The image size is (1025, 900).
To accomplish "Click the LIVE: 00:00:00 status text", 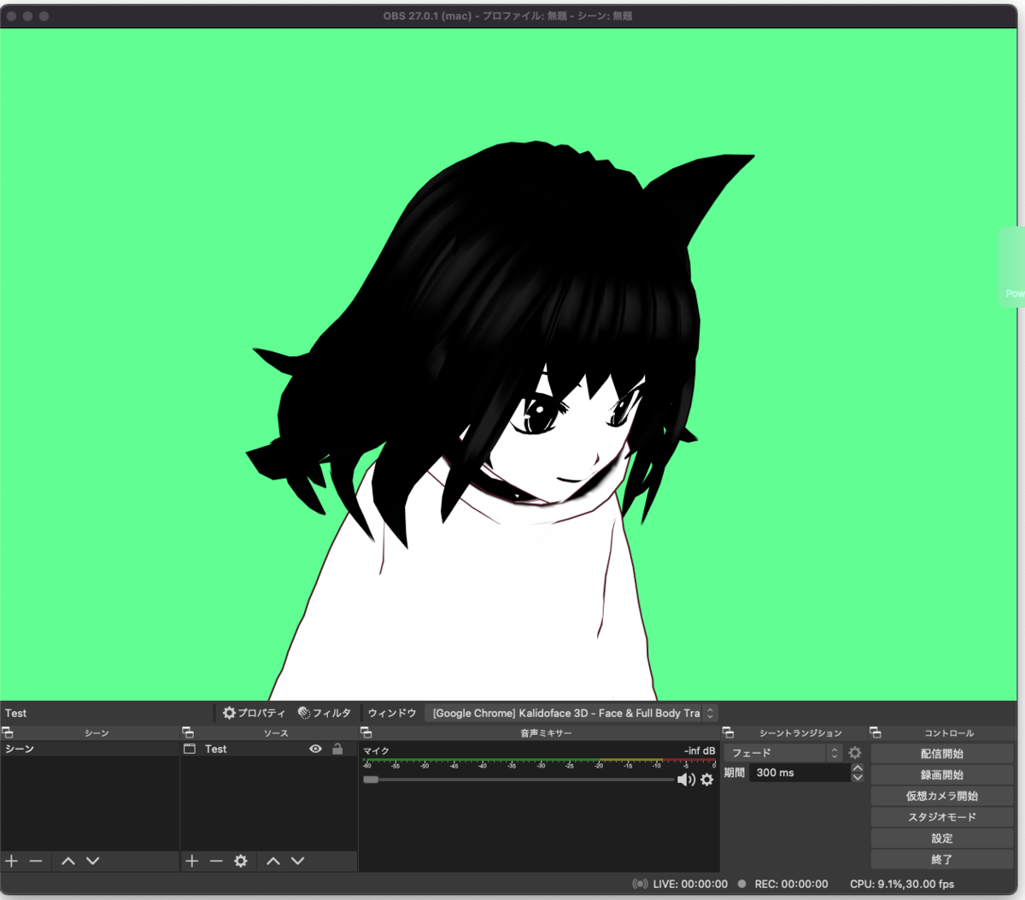I will tap(690, 884).
